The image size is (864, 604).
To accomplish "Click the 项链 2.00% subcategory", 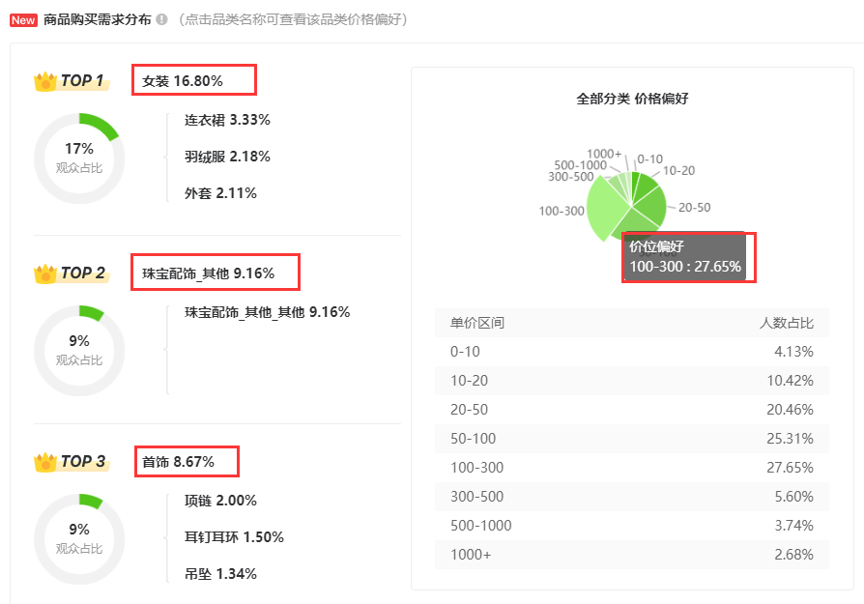I will pyautogui.click(x=220, y=501).
